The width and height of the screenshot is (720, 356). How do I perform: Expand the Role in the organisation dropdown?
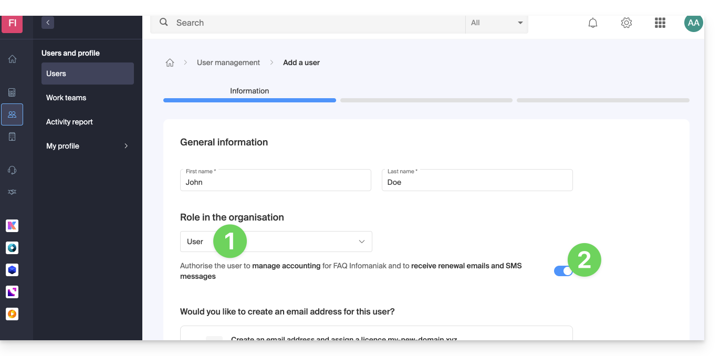[276, 242]
